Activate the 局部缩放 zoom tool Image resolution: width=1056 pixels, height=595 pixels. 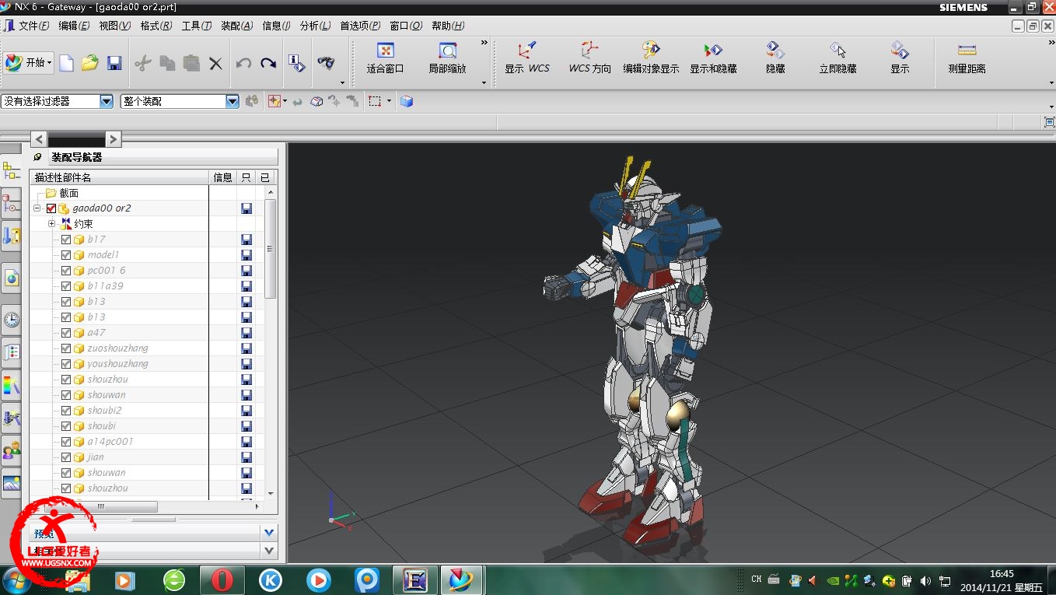447,58
